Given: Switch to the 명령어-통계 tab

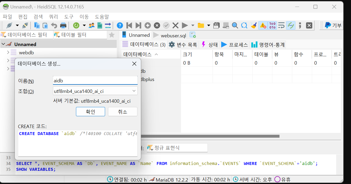Looking at the screenshot, I should coord(268,44).
